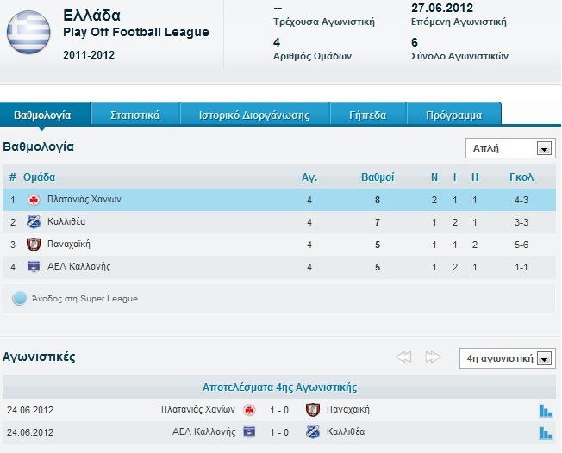
Task: Switch to the Στατιστικά tab
Action: click(135, 115)
